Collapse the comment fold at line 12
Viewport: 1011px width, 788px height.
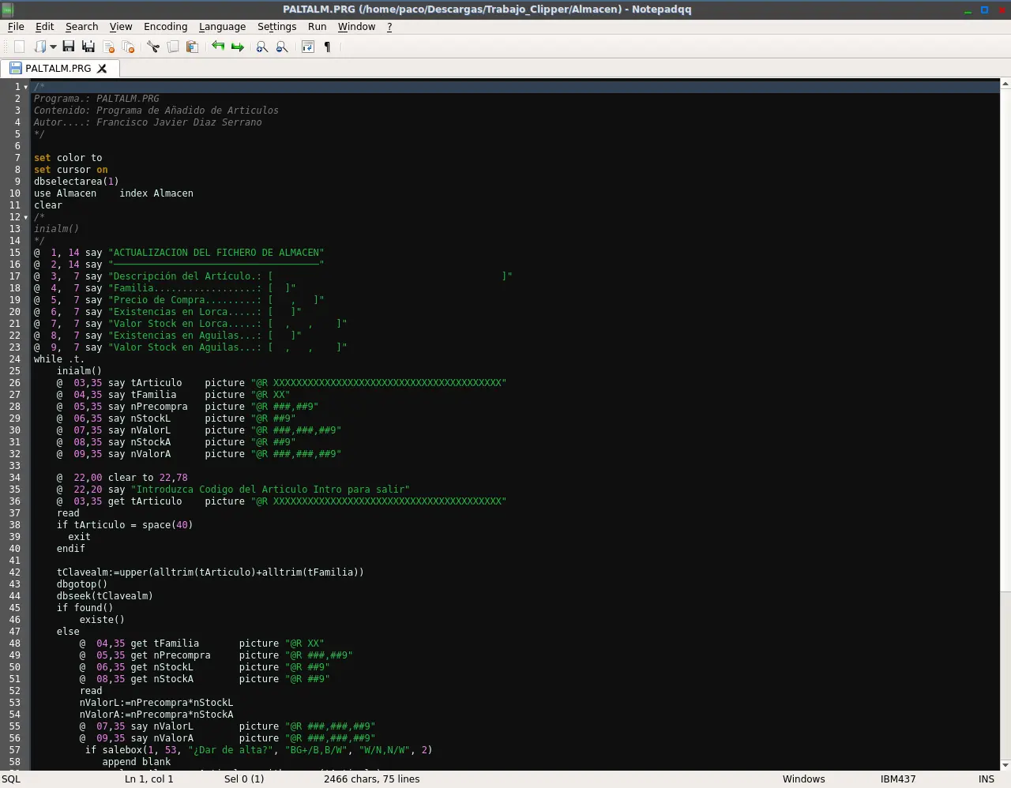click(x=26, y=217)
